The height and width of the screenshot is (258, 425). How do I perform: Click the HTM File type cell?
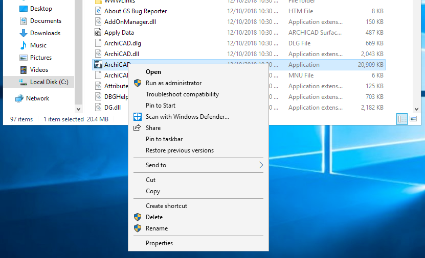coord(301,11)
